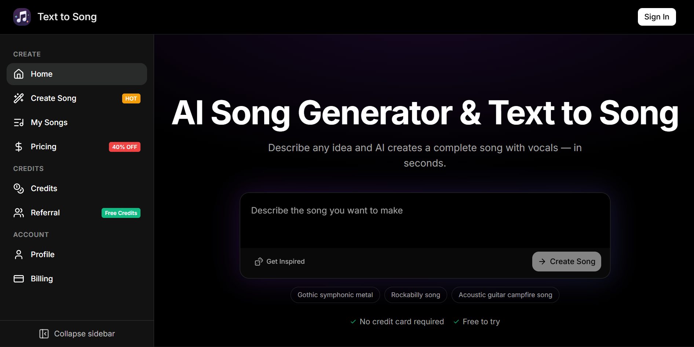Pick the Gothic symphonic metal suggestion

point(335,295)
